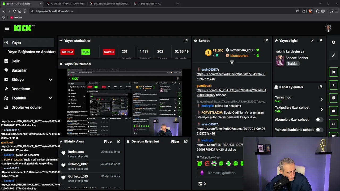
Task: Open the Başarılar sidebar item
Action: 28,70
